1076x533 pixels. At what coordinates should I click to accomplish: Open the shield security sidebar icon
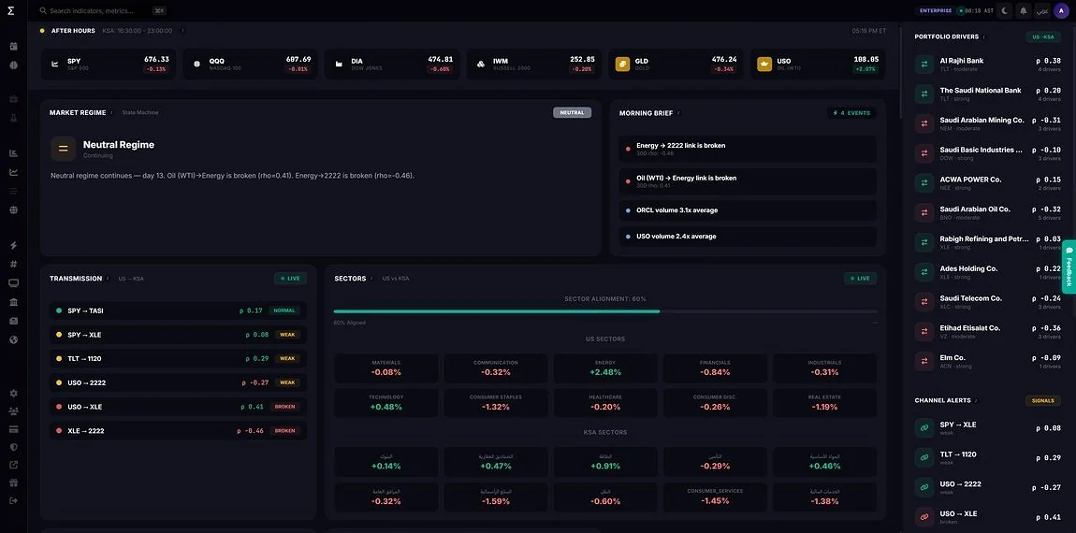coord(14,447)
